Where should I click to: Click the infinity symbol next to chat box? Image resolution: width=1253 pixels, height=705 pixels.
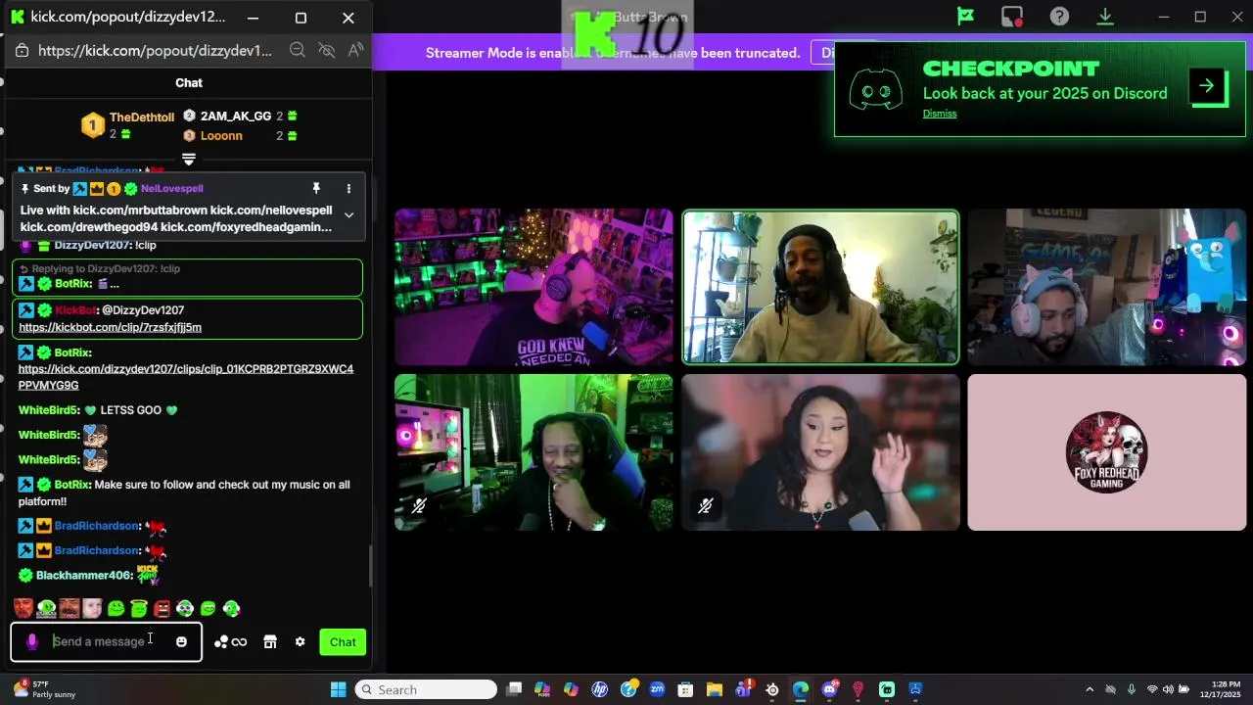(240, 642)
